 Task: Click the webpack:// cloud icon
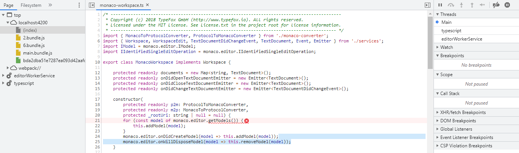(x=14, y=68)
